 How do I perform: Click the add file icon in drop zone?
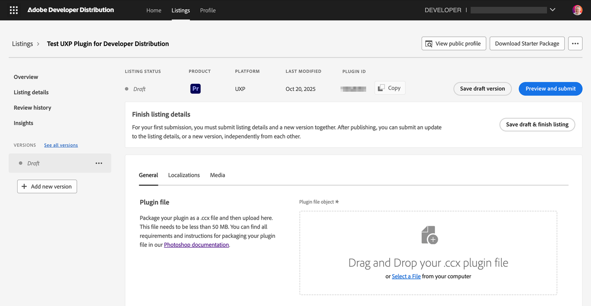tap(429, 235)
